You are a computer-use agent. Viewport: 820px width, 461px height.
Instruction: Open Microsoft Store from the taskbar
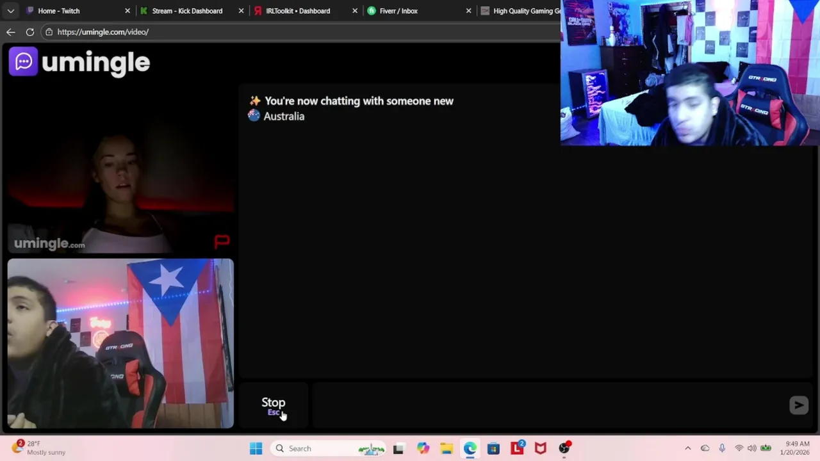(x=493, y=448)
